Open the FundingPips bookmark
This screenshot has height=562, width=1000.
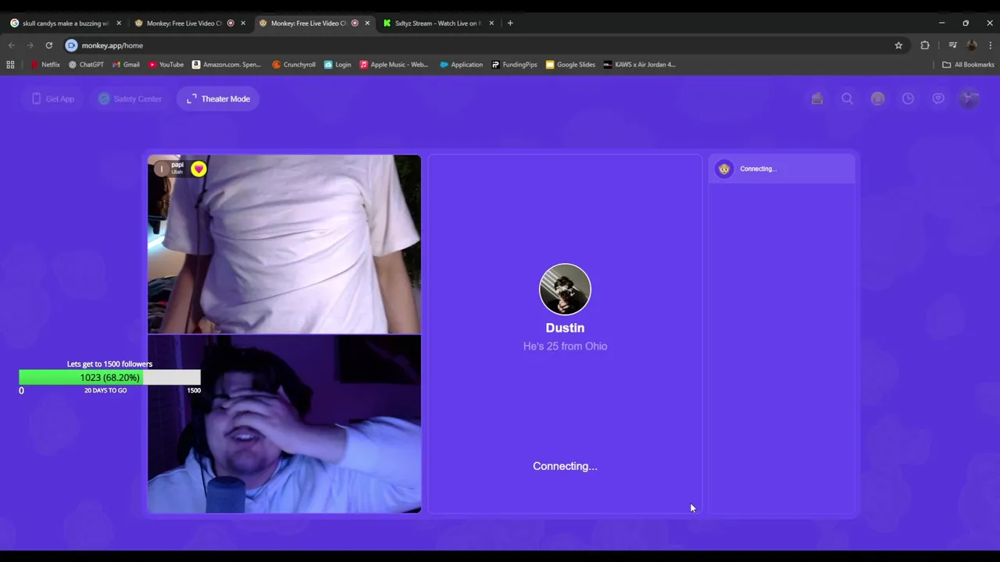pos(514,65)
